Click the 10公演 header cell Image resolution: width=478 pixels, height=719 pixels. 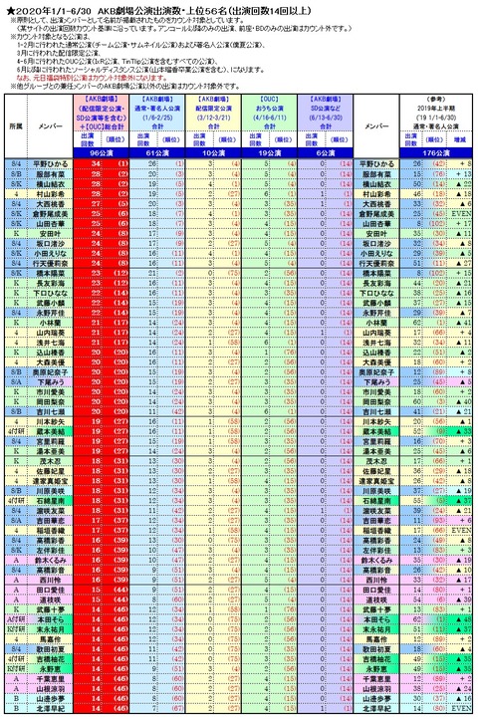click(x=213, y=153)
